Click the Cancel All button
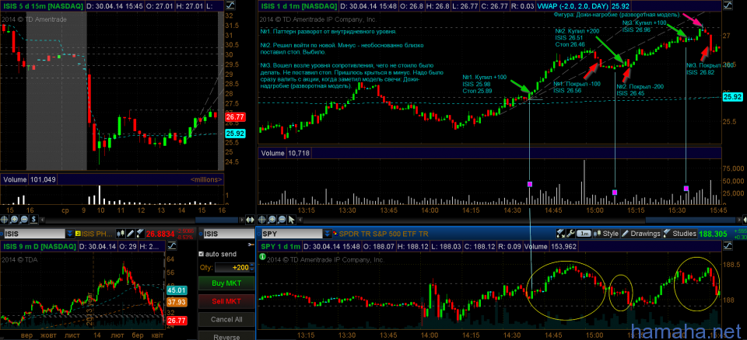 click(x=226, y=319)
